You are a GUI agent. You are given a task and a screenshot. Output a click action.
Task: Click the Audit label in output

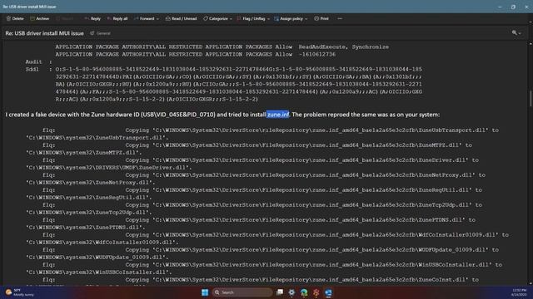tap(33, 61)
